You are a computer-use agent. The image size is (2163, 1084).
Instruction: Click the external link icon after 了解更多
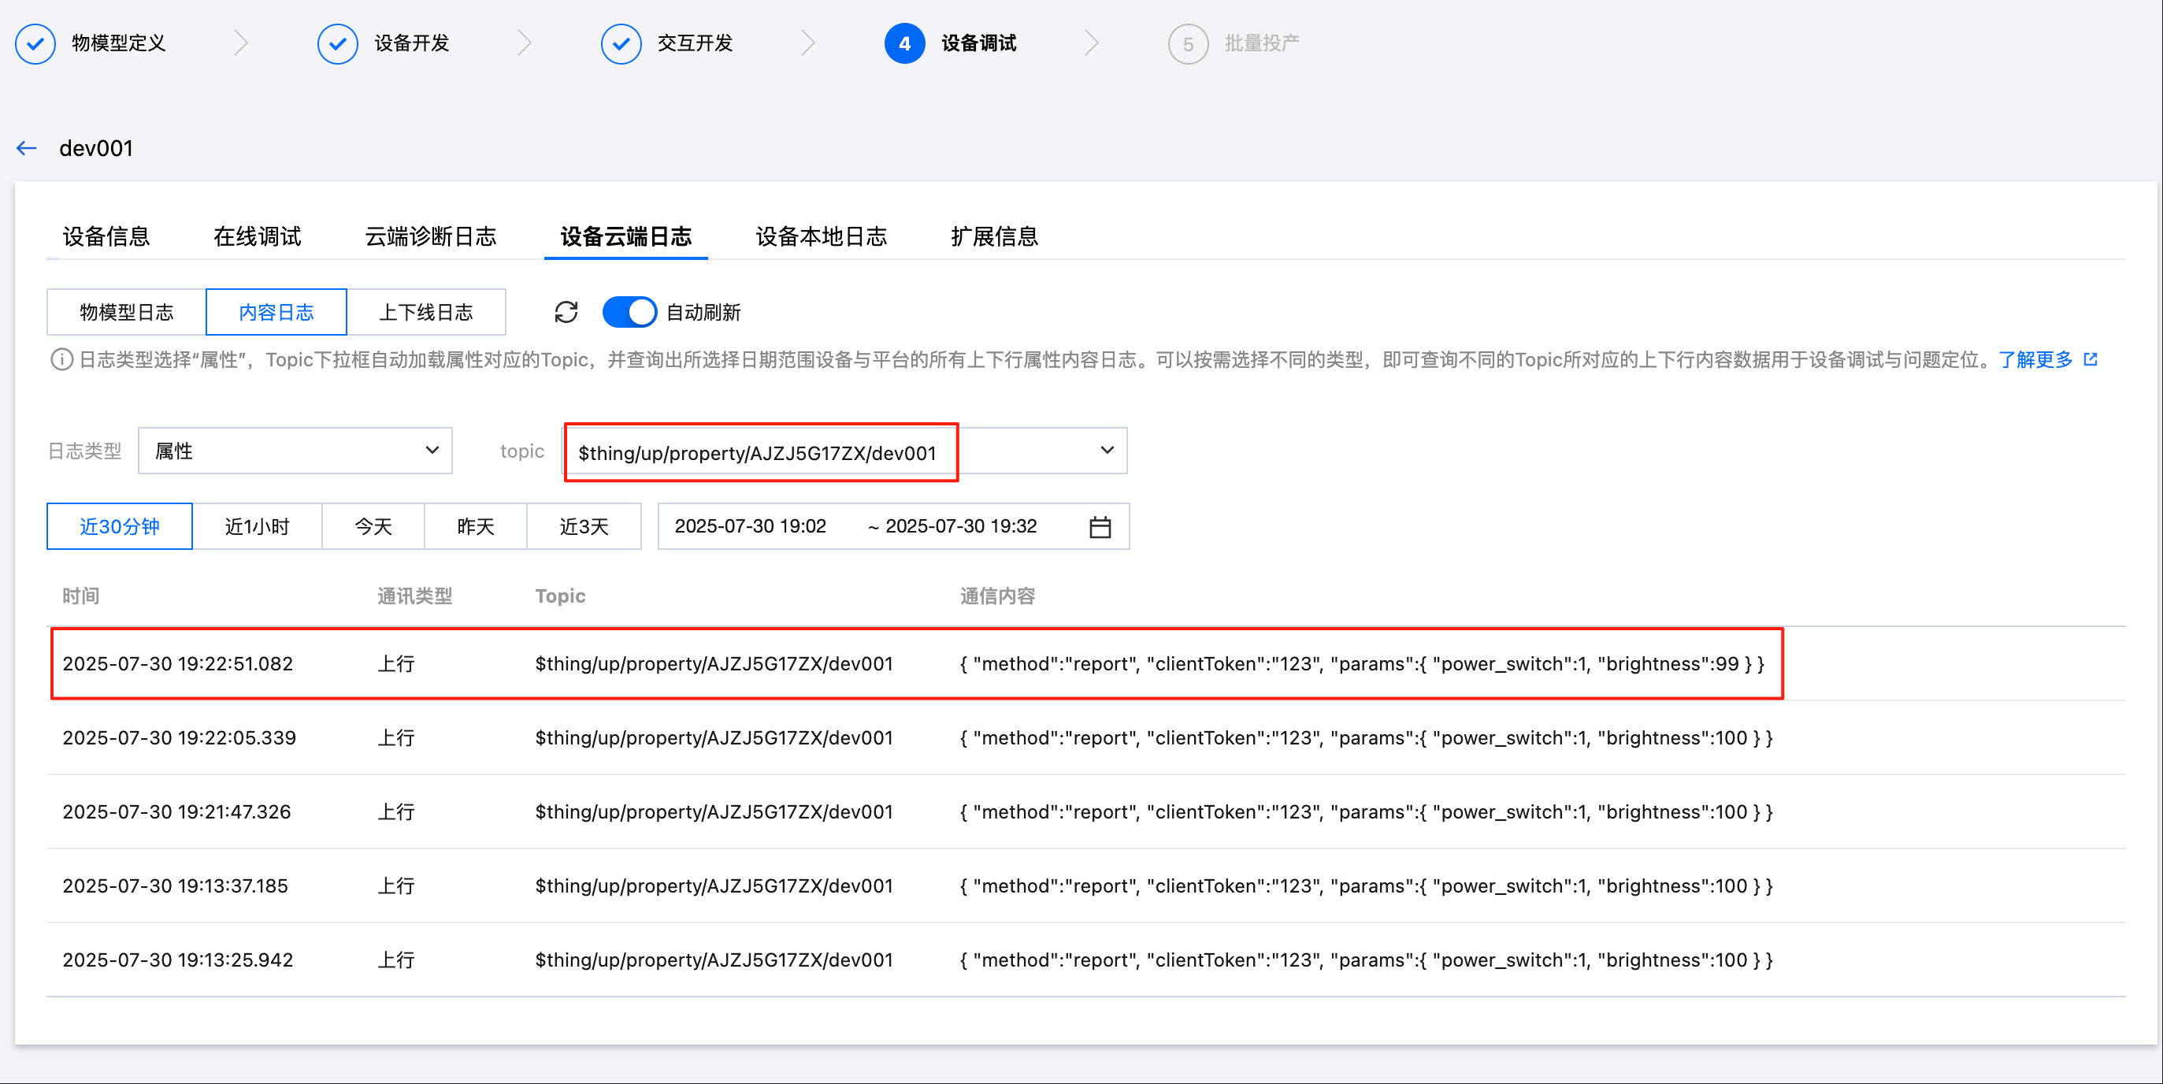[x=2091, y=359]
